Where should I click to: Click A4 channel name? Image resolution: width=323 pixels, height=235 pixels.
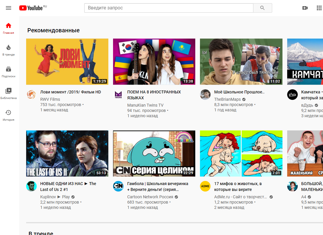pos(304,197)
